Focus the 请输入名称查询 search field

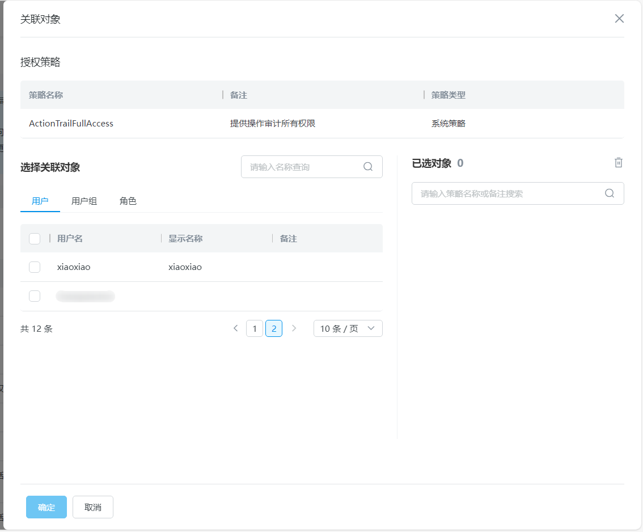303,167
